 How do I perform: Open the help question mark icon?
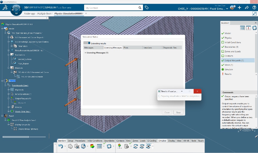(254, 8)
